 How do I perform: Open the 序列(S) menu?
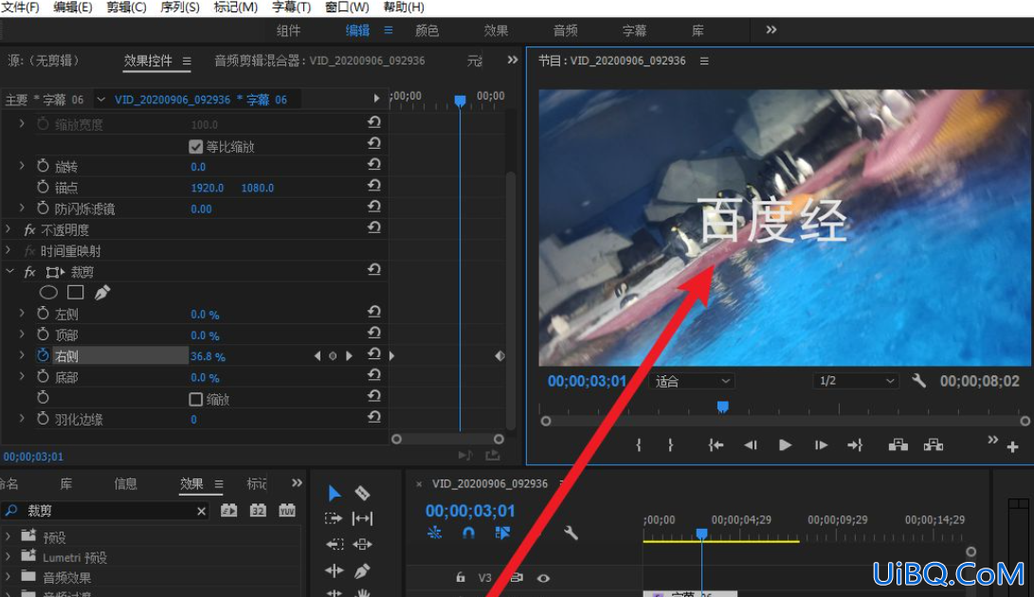click(179, 8)
